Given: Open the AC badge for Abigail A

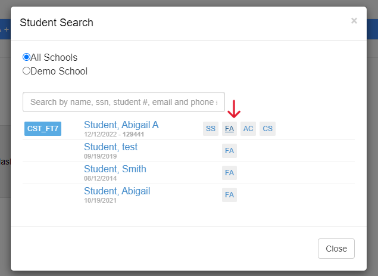Looking at the screenshot, I should (x=248, y=129).
